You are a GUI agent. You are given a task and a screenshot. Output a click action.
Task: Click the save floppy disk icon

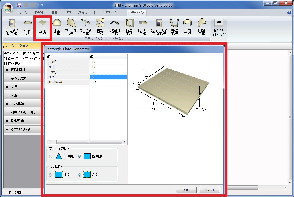click(19, 5)
